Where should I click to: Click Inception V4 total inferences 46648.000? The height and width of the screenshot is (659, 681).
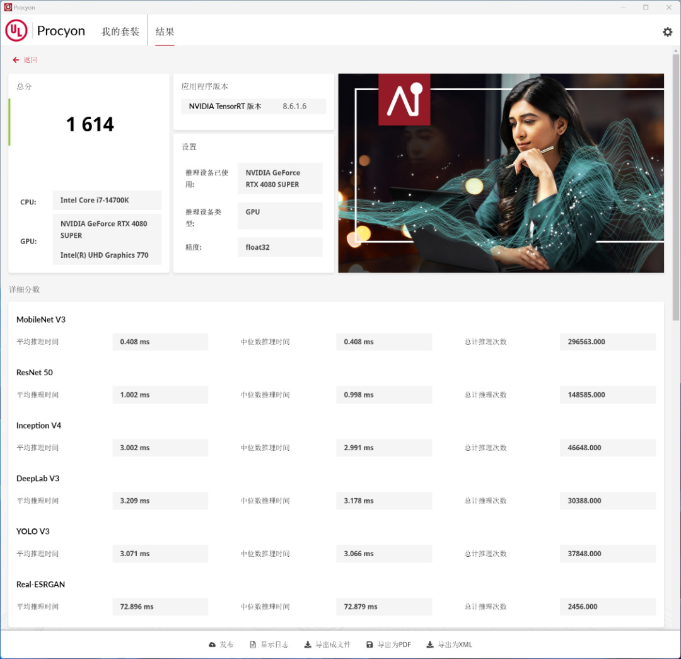tap(608, 448)
